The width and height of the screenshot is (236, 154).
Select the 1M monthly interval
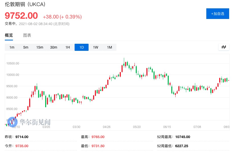coord(109,47)
